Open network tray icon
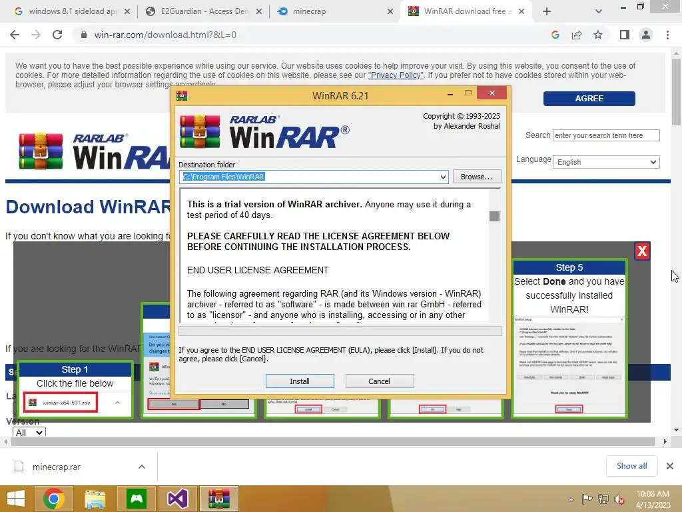The image size is (682, 512). (603, 499)
